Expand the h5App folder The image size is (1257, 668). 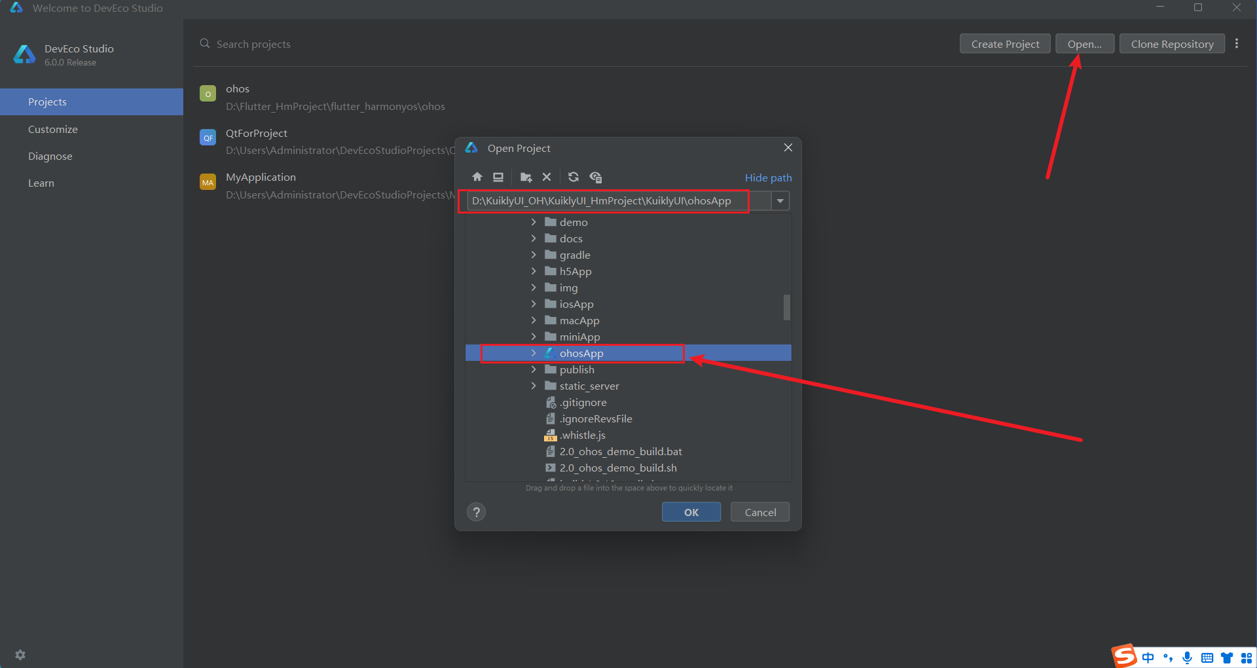click(534, 271)
